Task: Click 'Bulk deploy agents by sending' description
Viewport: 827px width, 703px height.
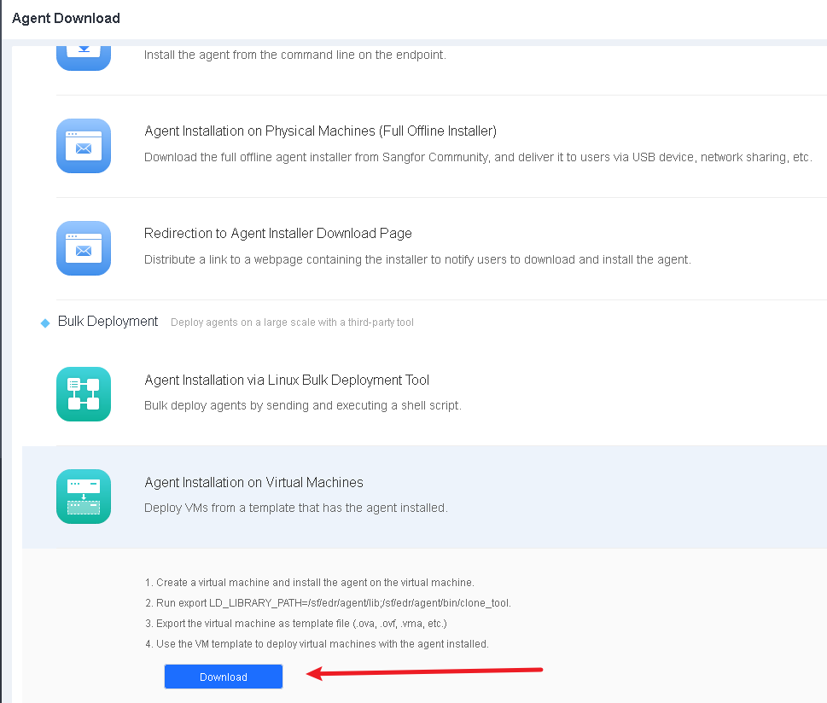Action: click(303, 405)
